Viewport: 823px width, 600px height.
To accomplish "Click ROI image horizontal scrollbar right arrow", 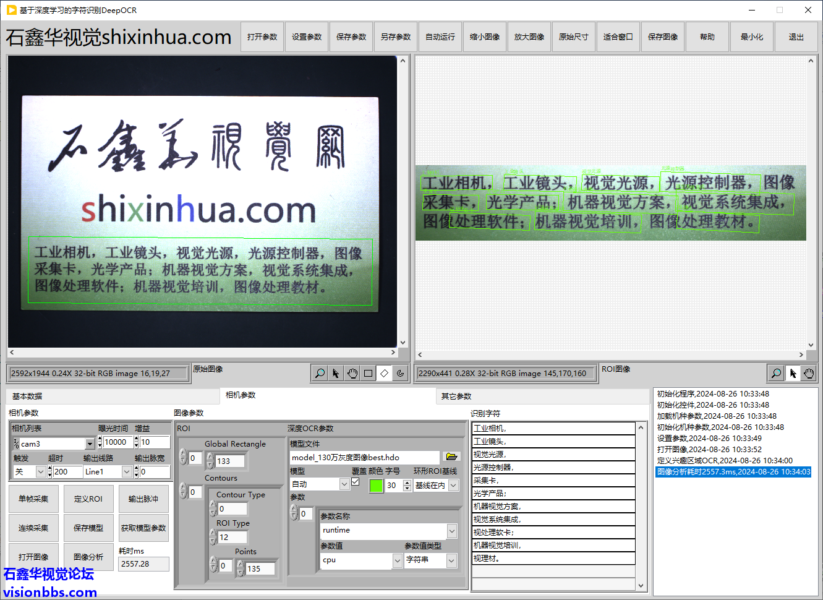I will 801,354.
